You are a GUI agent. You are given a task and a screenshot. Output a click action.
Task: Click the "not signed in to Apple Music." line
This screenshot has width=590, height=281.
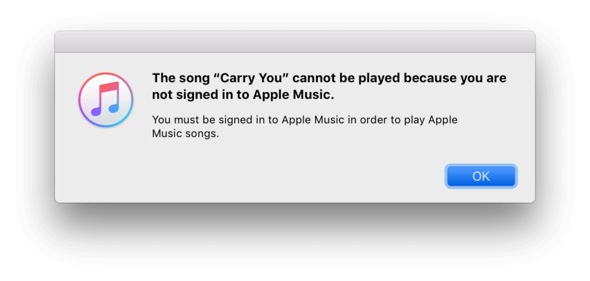[243, 95]
